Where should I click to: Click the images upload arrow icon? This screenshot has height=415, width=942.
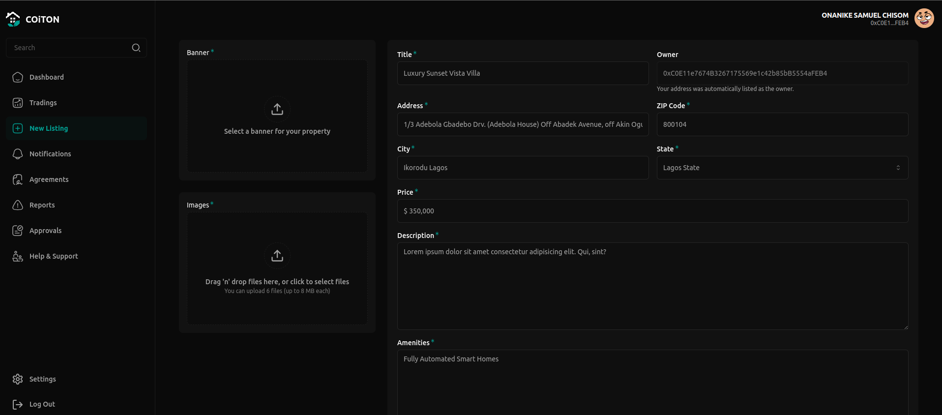pos(277,256)
